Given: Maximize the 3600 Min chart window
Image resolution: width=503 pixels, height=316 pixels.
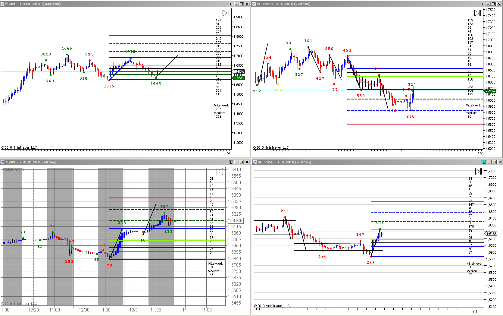Looking at the screenshot, I should pos(242,4).
